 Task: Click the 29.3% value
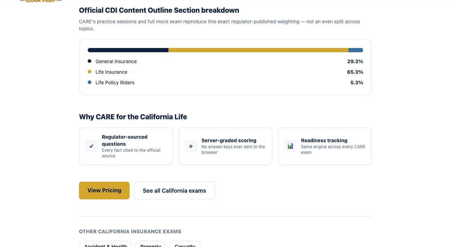tap(355, 61)
